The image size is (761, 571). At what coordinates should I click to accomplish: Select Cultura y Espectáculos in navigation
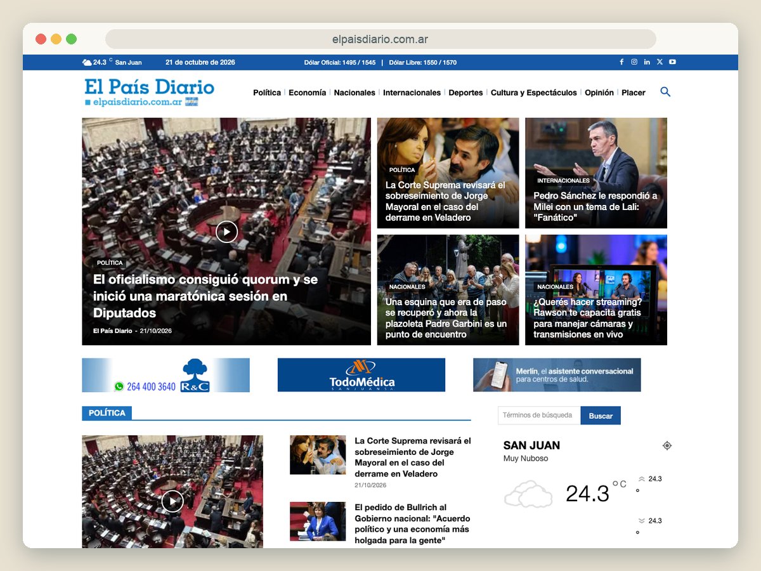534,93
